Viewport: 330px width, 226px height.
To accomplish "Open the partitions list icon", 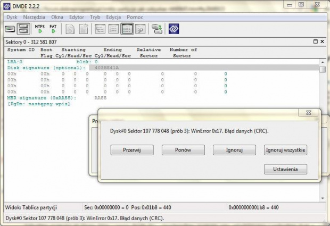I will point(23,29).
